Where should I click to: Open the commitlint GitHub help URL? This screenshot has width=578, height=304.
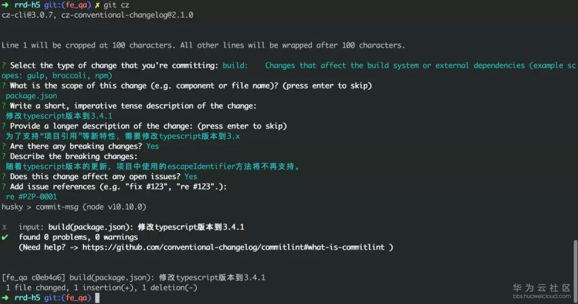[235, 247]
